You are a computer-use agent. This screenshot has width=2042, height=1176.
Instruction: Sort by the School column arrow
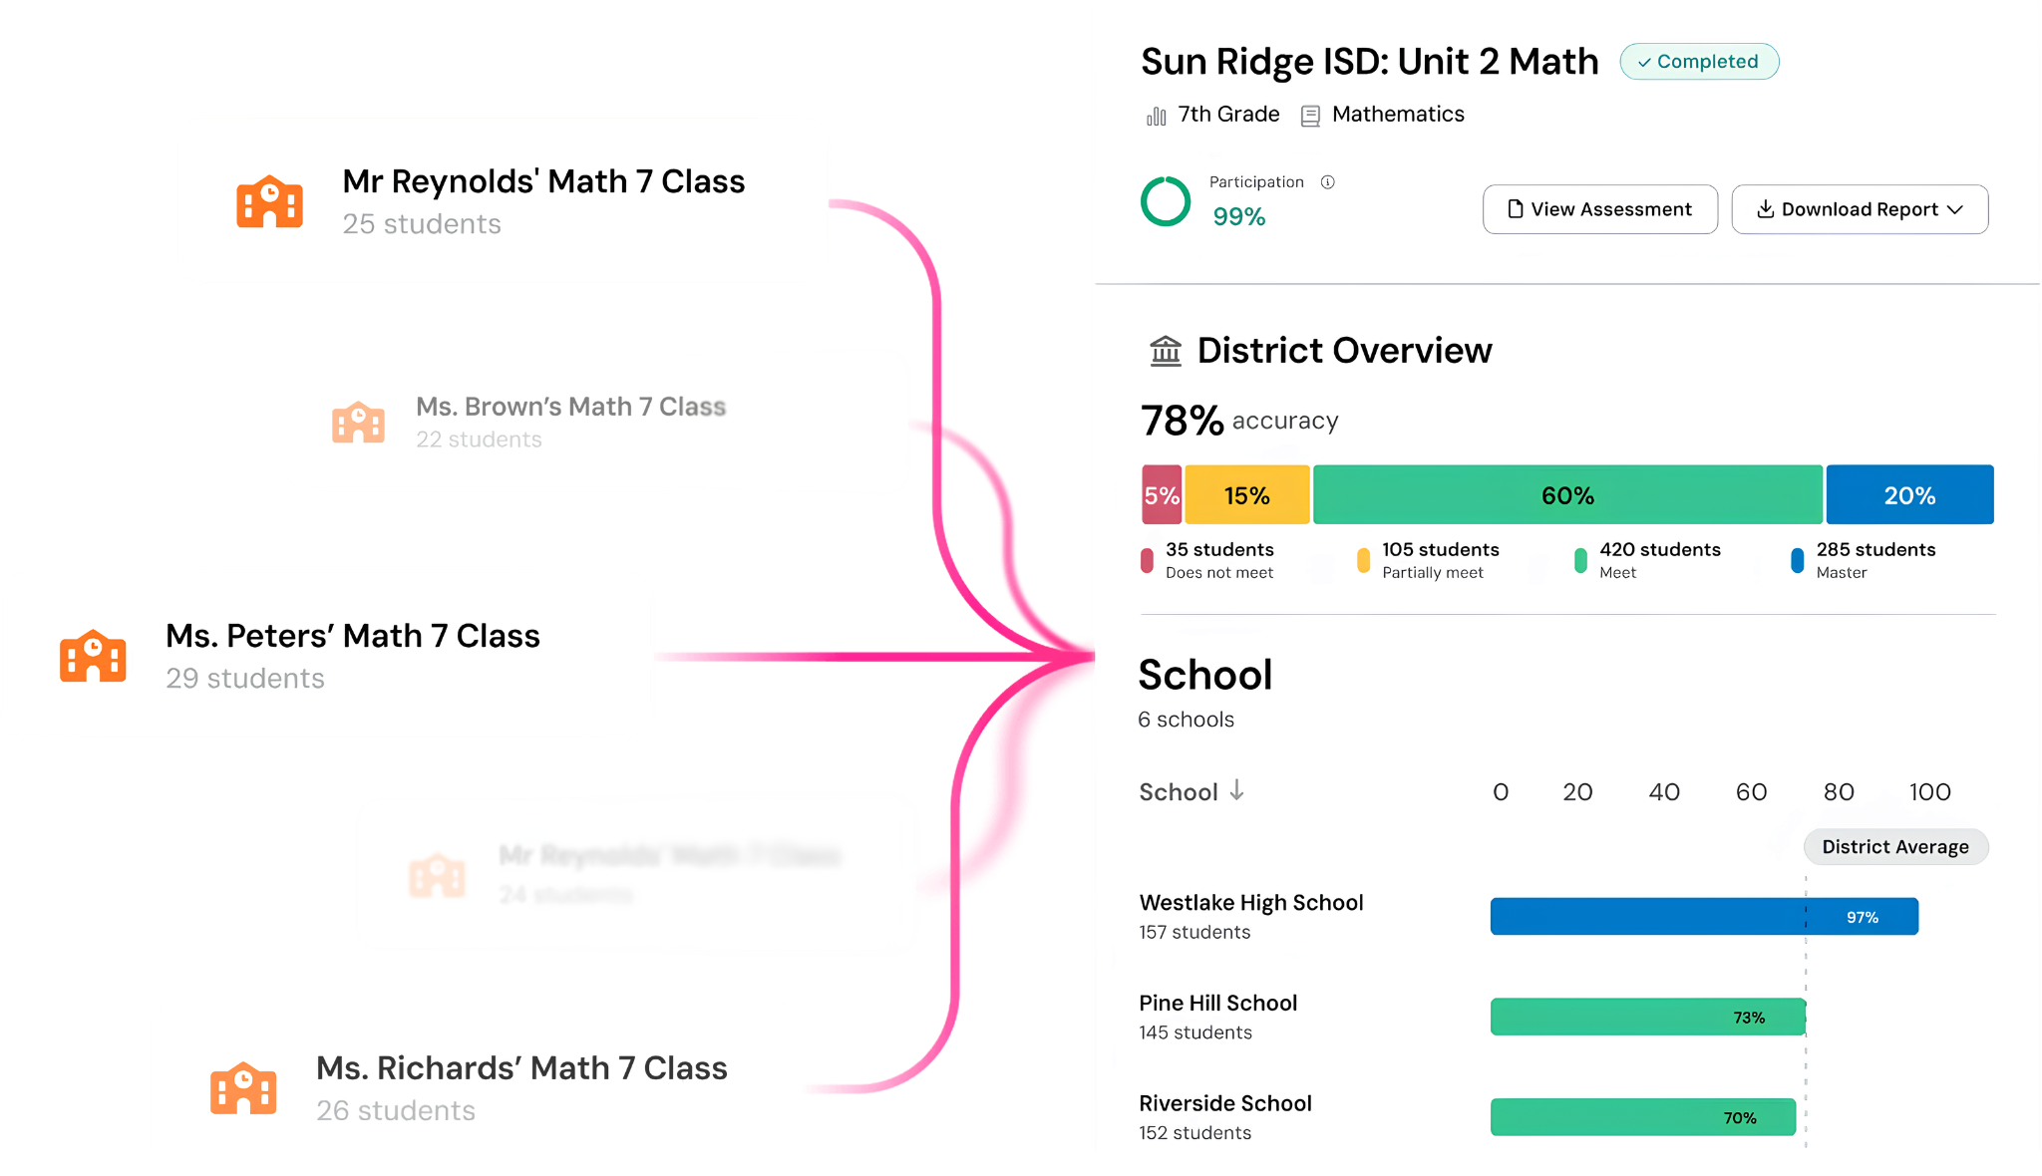pos(1236,790)
